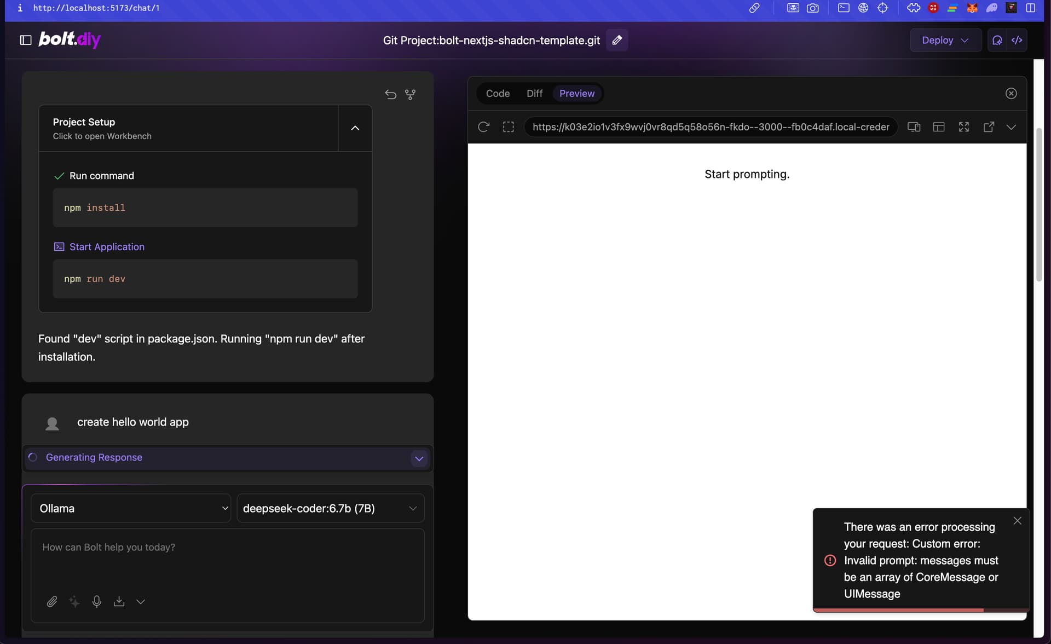Edit the project title with pencil icon
Image resolution: width=1051 pixels, height=644 pixels.
coord(617,40)
